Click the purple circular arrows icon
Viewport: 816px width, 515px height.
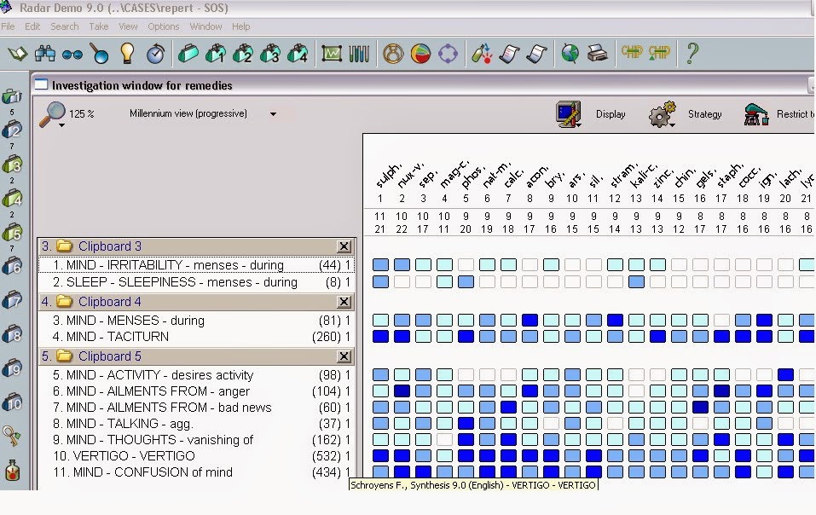pos(448,53)
